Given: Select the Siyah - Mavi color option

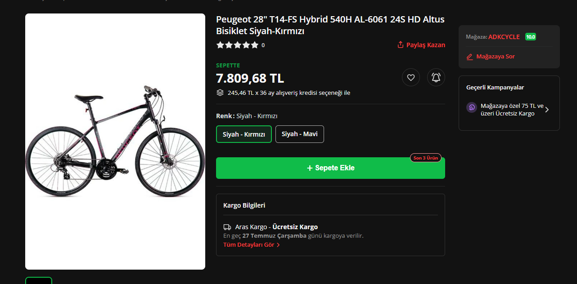Looking at the screenshot, I should pyautogui.click(x=299, y=134).
